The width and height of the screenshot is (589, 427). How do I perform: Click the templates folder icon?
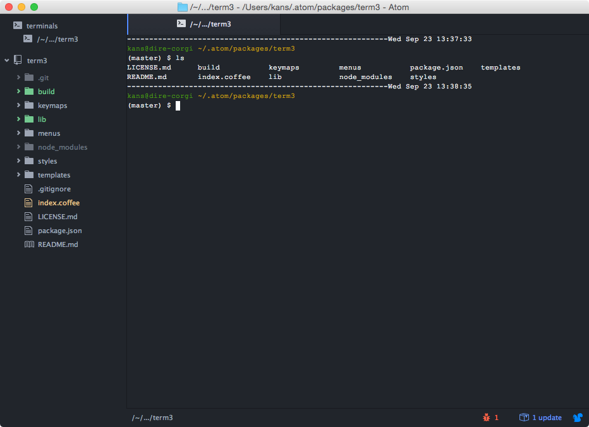click(29, 174)
